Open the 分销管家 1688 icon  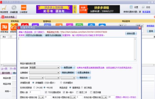click(x=24, y=9)
